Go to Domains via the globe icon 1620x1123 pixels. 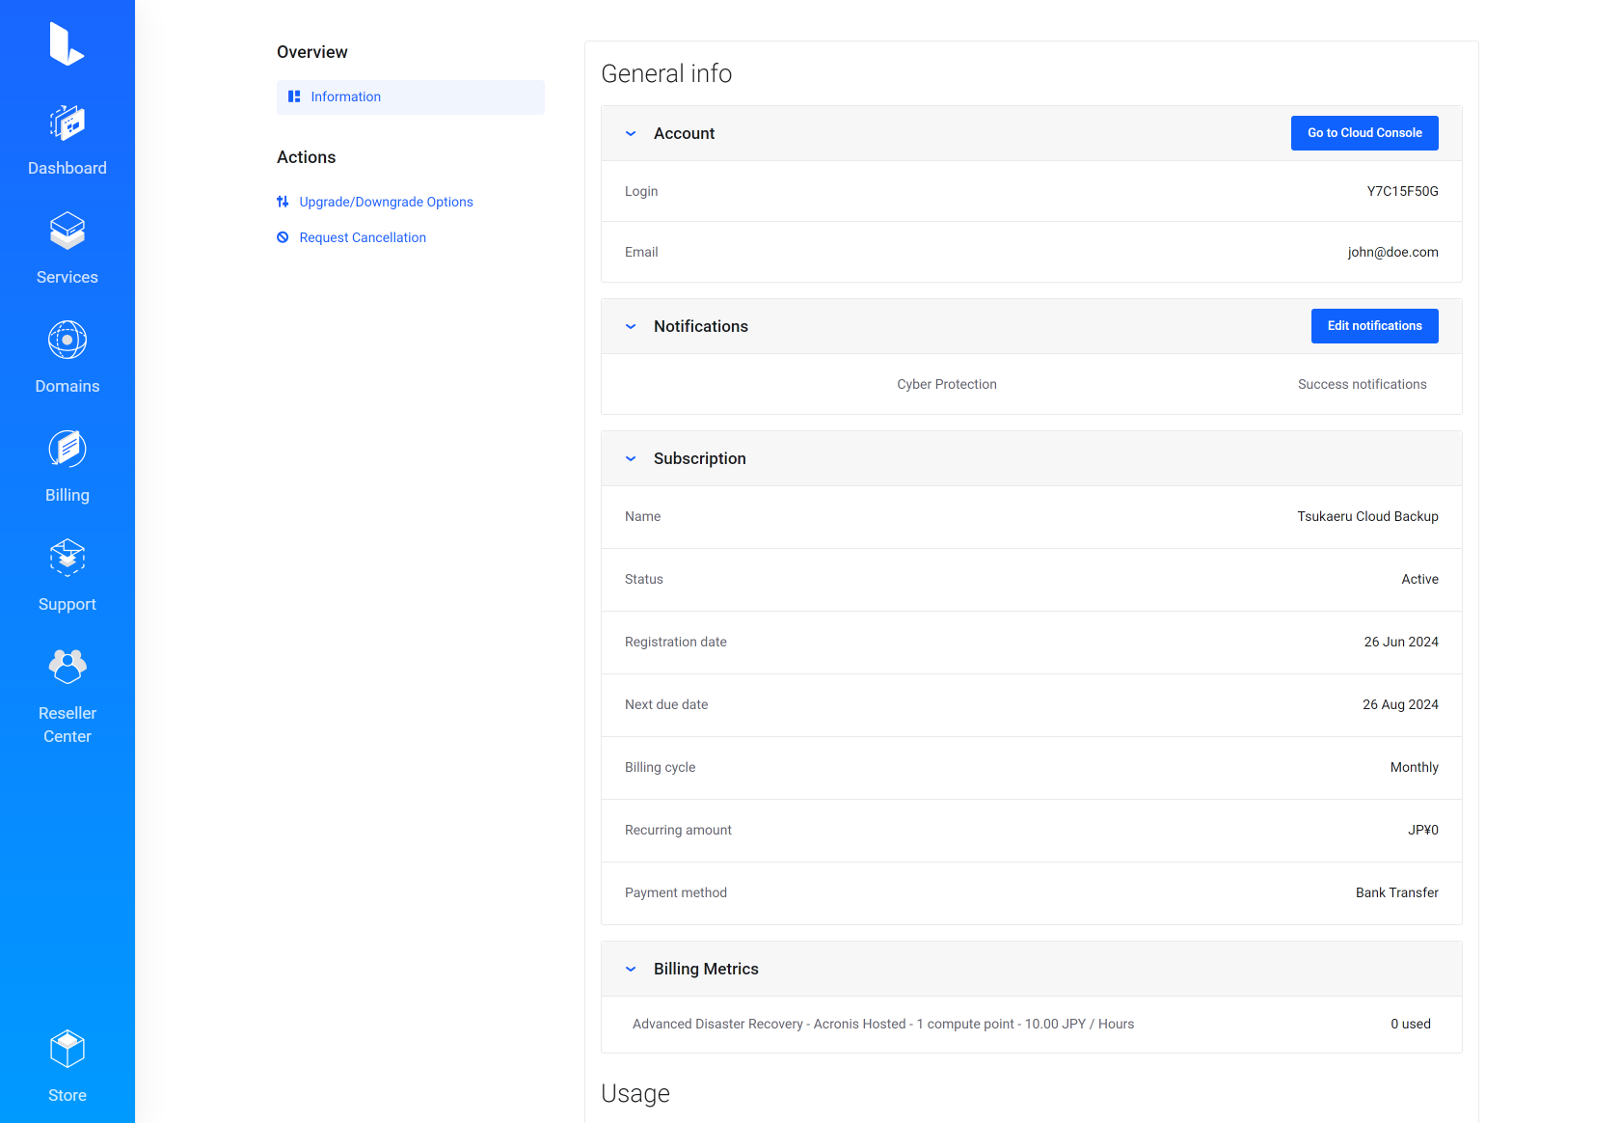click(x=67, y=340)
